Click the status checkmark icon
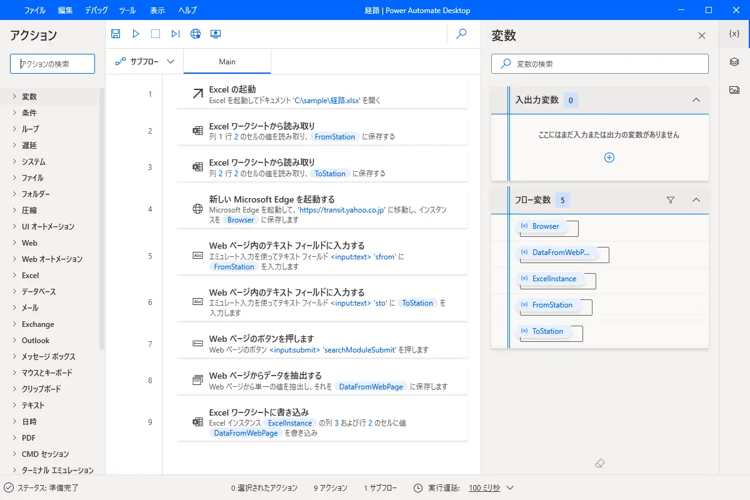Viewport: 750px width, 500px height. tap(9, 488)
